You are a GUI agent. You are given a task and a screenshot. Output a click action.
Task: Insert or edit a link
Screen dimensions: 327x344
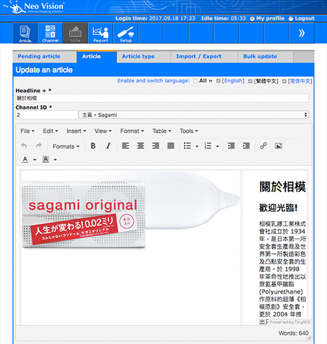pyautogui.click(x=263, y=146)
